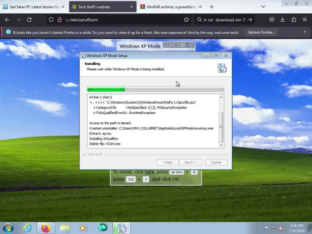Click the 'Created uninstaller' log line
The width and height of the screenshot is (312, 234).
point(151,128)
